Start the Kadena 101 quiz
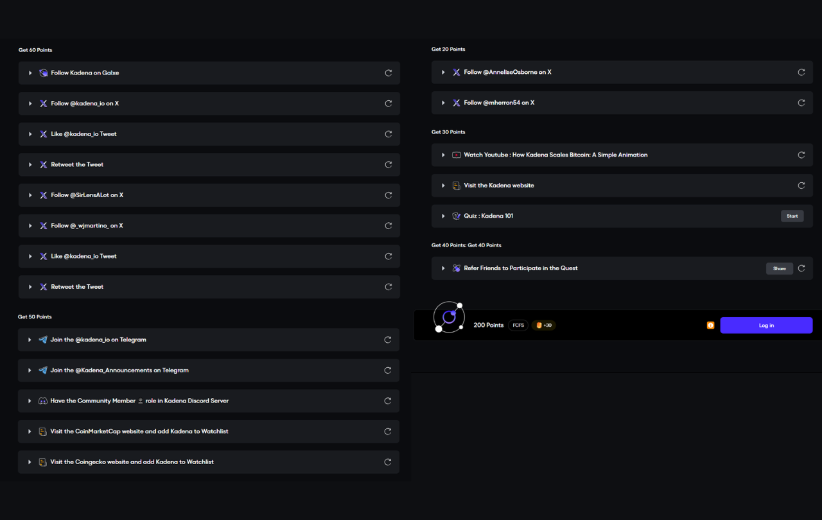 coord(792,216)
